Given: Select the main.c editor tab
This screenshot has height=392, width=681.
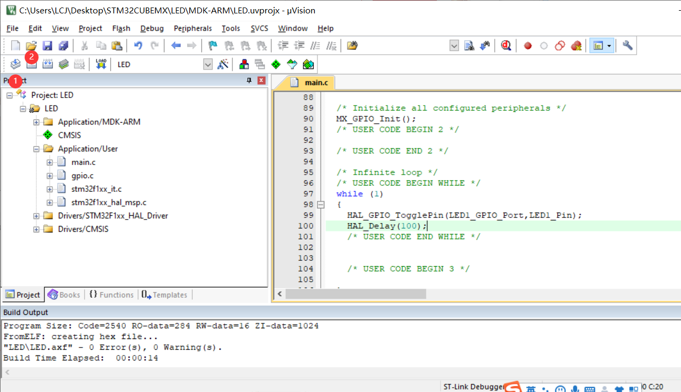Looking at the screenshot, I should (x=312, y=82).
